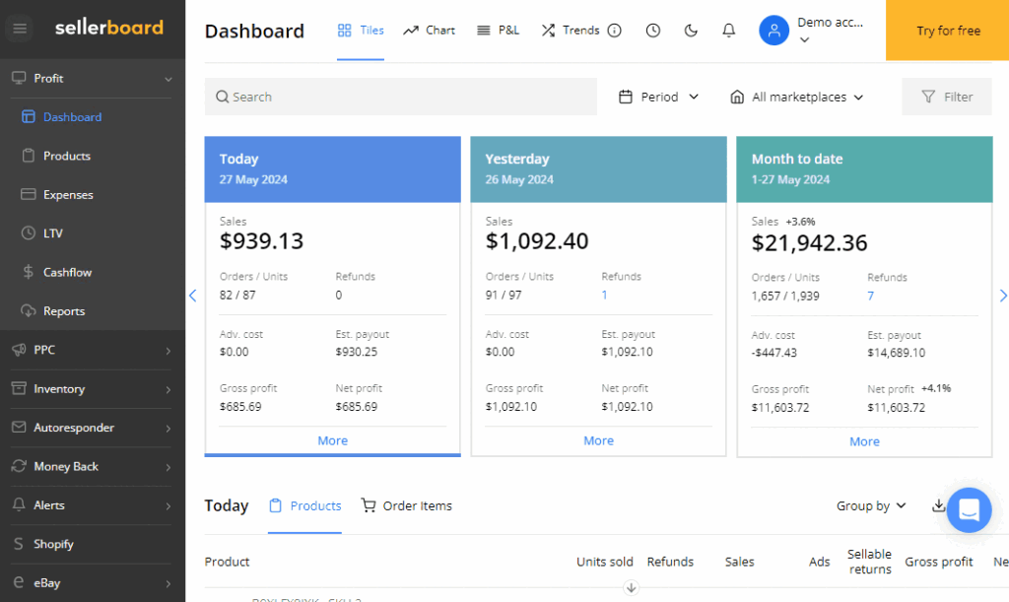
Task: Open Cashflow in the sidebar
Action: 68,272
